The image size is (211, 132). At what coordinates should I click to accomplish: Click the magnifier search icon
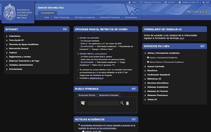point(122,103)
